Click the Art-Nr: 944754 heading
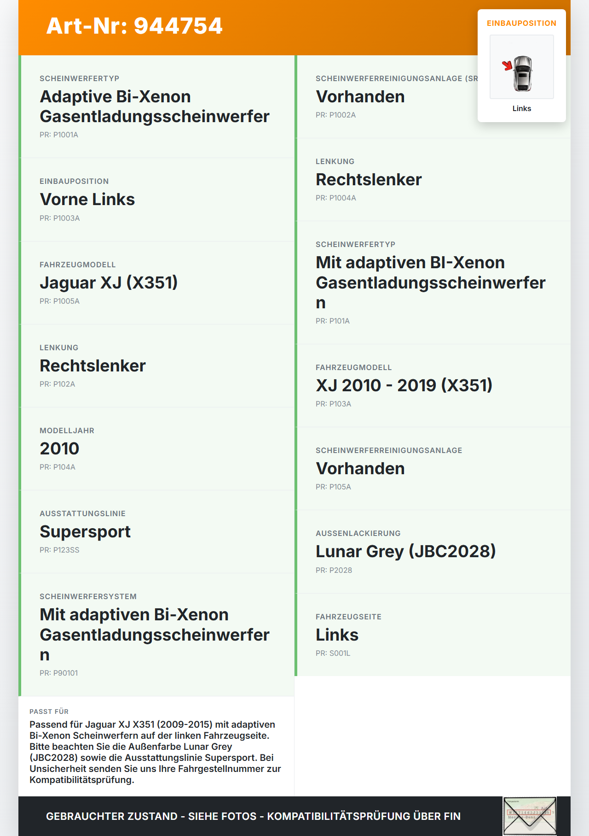This screenshot has width=589, height=836. click(x=134, y=26)
